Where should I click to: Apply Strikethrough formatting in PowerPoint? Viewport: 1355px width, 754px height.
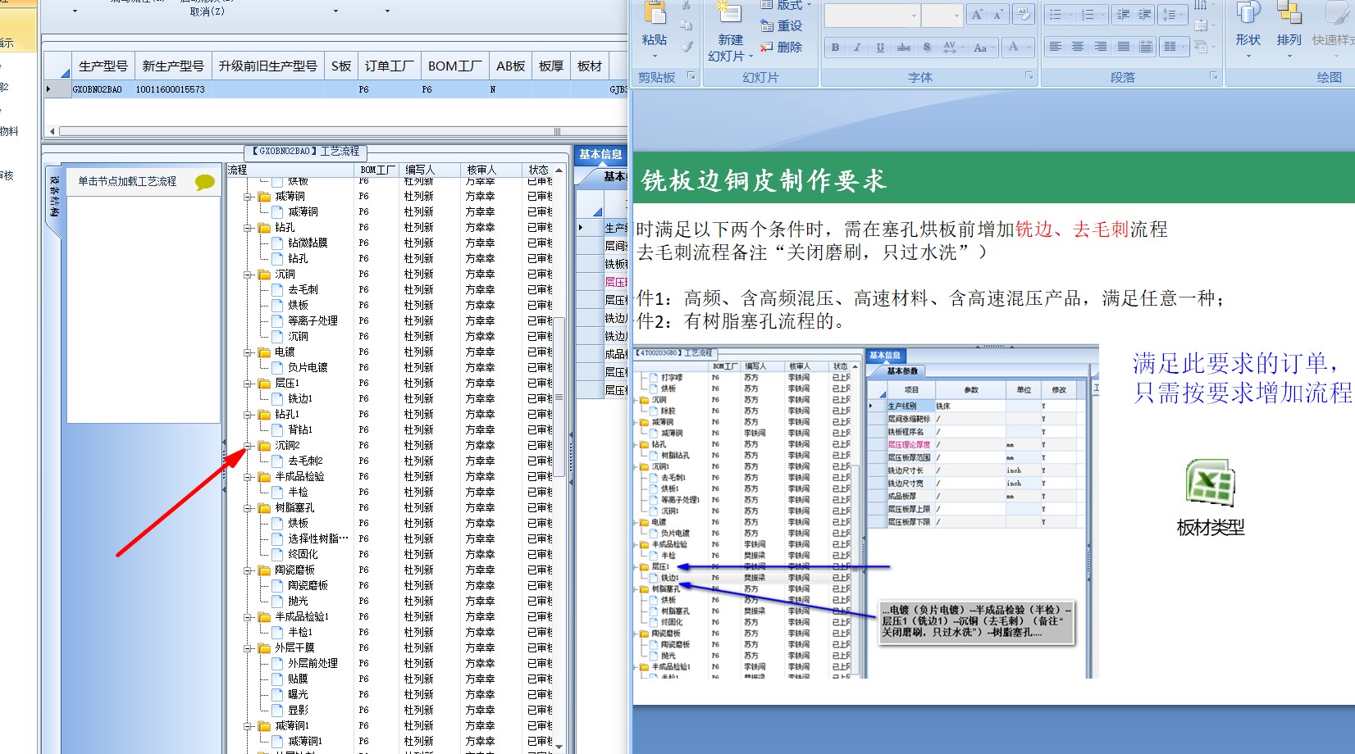pyautogui.click(x=903, y=48)
